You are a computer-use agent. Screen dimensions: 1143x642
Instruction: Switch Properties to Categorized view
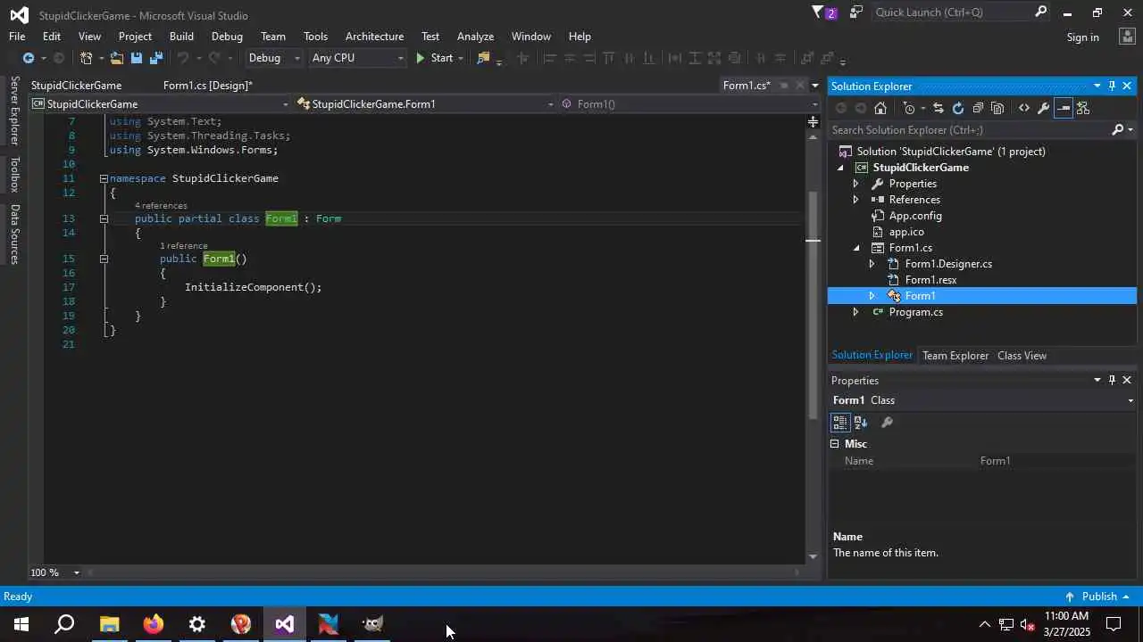[x=840, y=423]
